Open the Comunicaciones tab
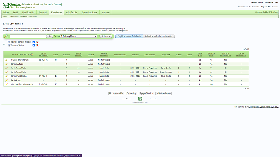 89,13
